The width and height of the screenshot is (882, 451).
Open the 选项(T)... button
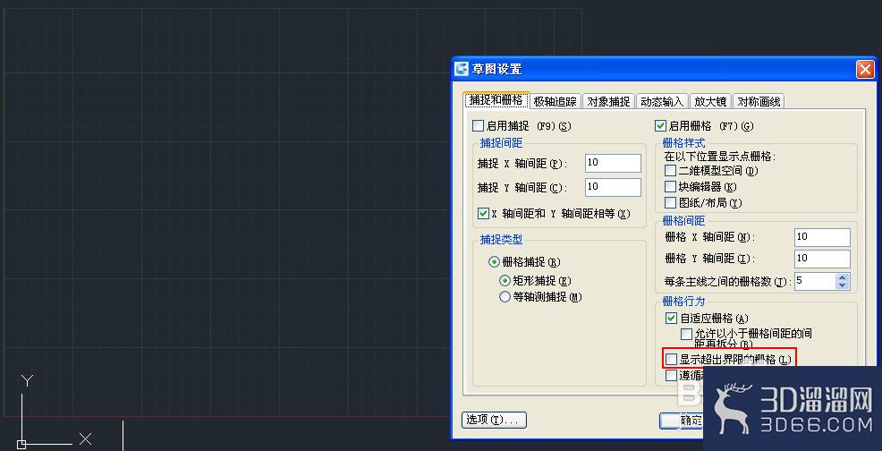[x=494, y=420]
